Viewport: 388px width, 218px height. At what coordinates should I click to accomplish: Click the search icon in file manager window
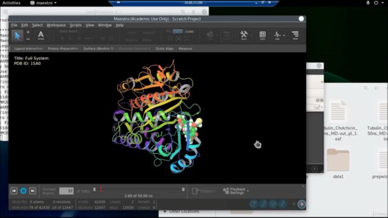pyautogui.click(x=366, y=88)
